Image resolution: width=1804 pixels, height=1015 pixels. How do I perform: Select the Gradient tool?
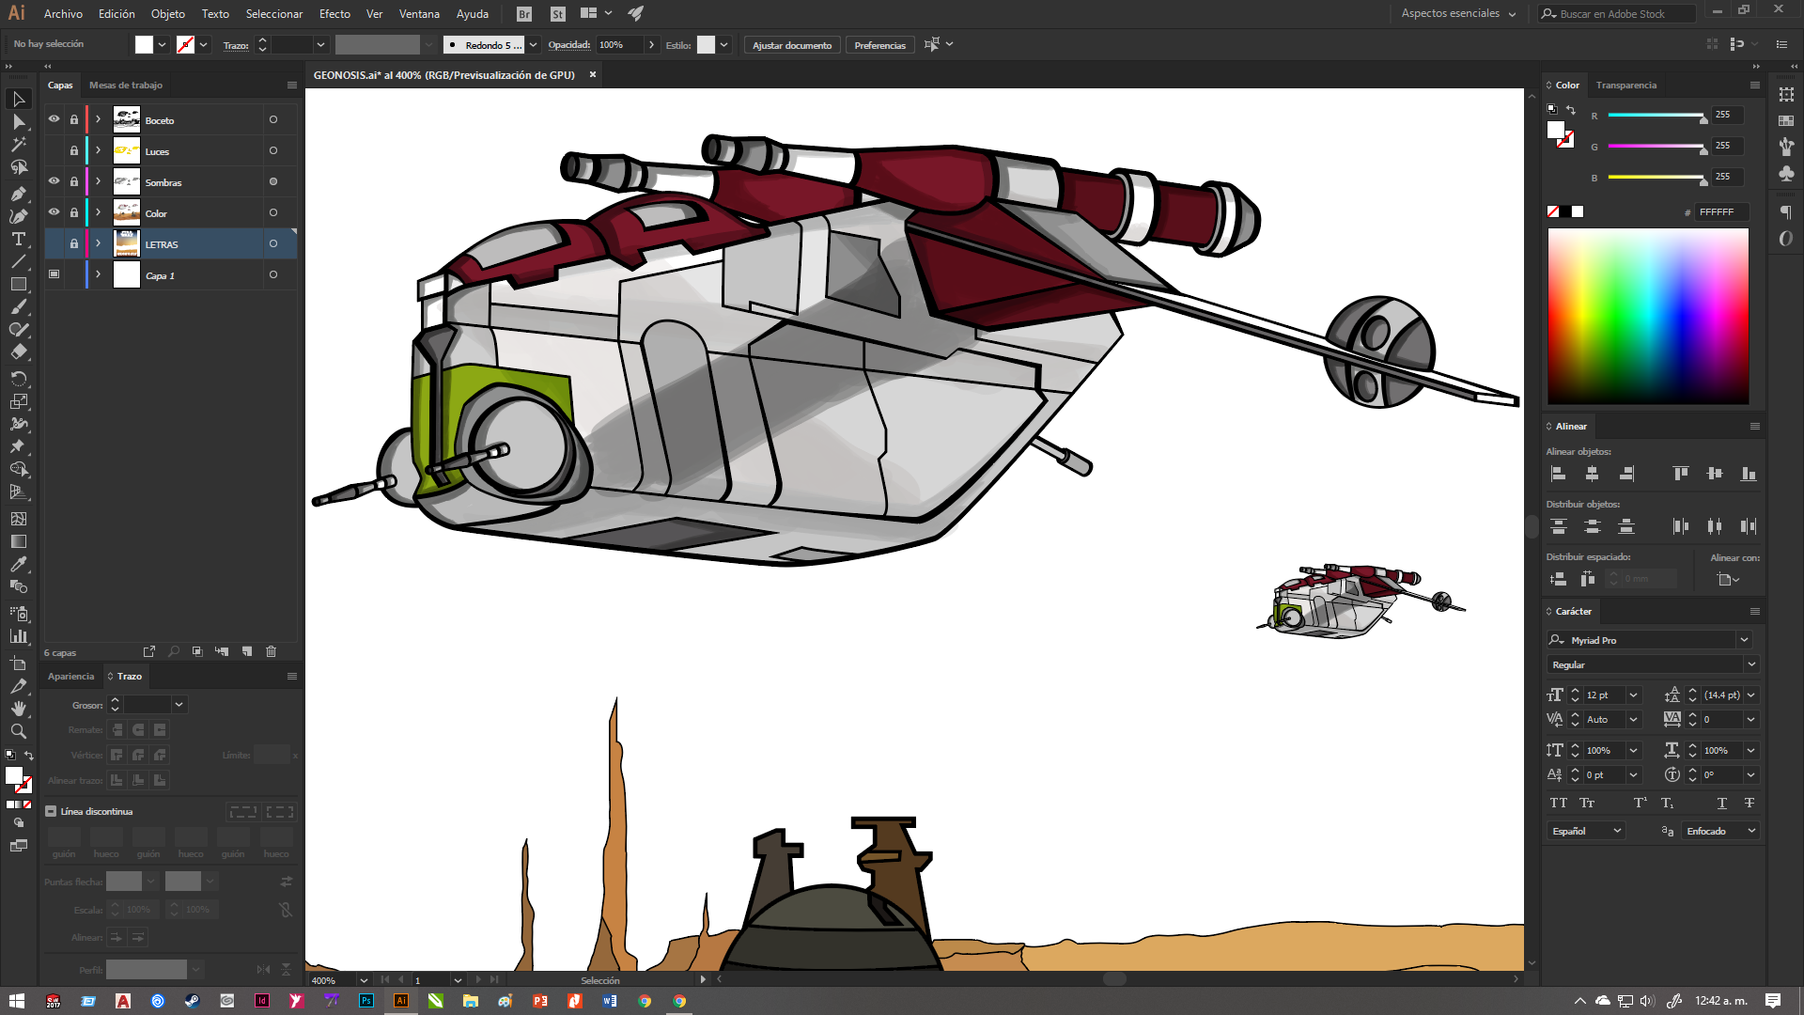(18, 541)
